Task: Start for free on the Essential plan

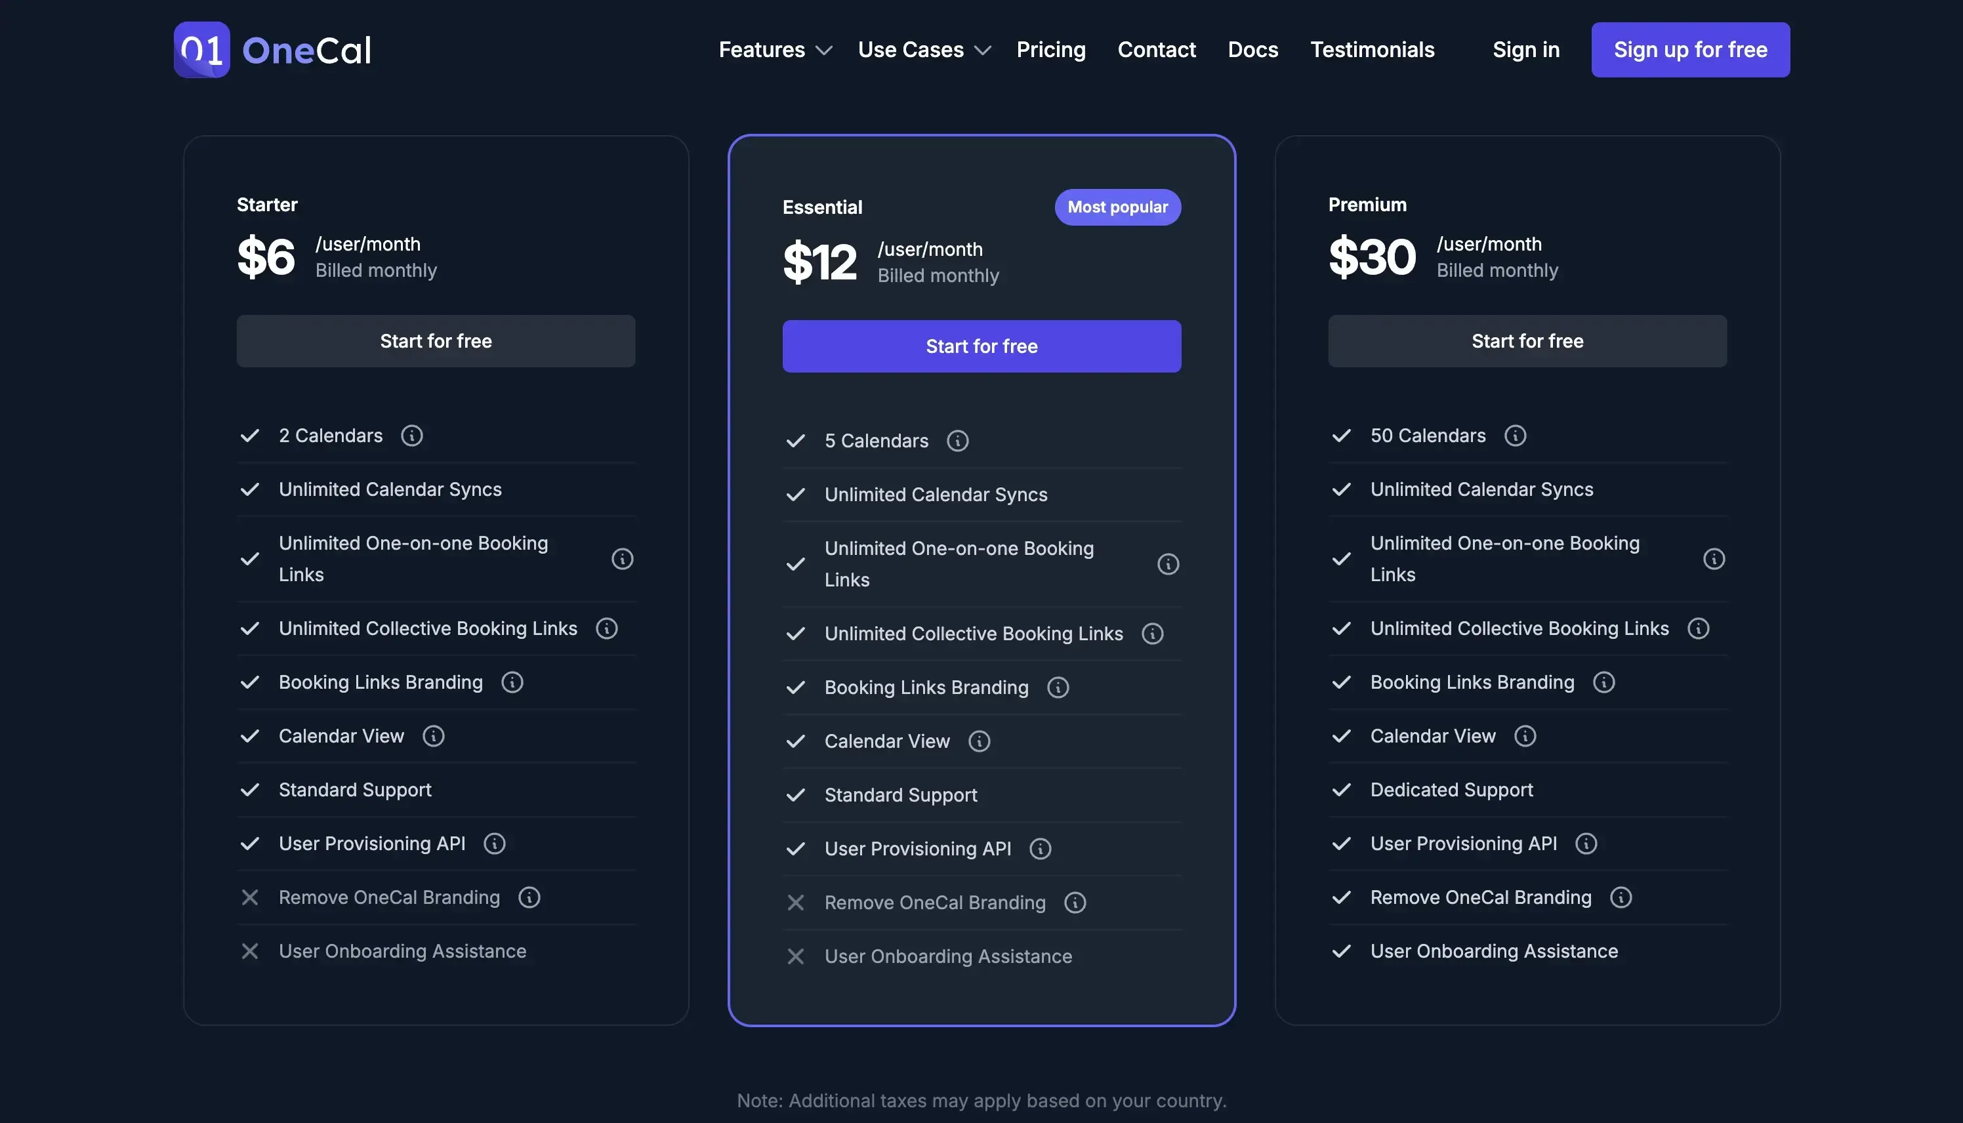Action: (980, 346)
